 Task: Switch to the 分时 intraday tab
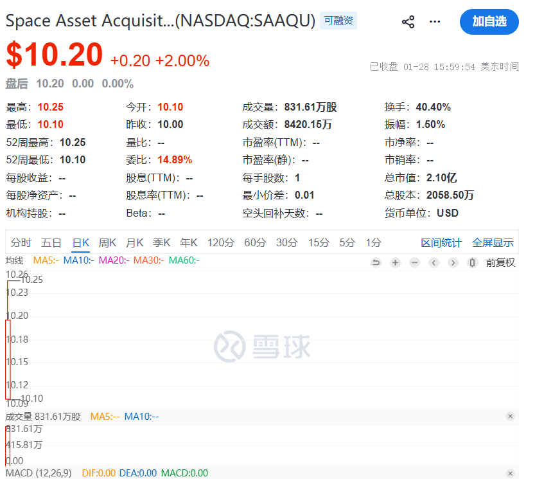pos(21,242)
